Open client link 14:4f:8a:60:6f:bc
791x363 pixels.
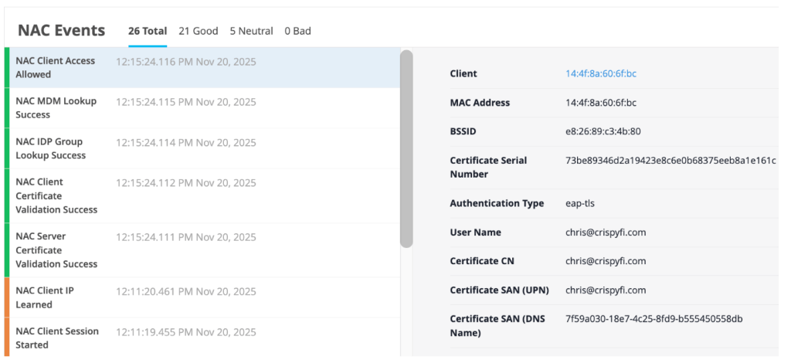(x=601, y=74)
